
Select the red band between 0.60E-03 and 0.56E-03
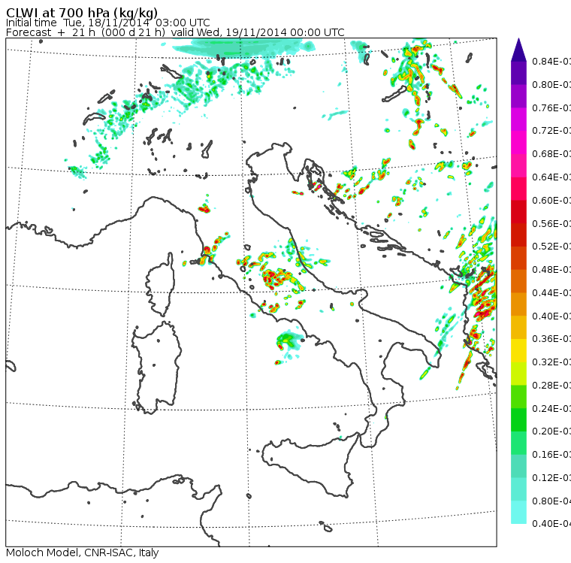[x=518, y=212]
